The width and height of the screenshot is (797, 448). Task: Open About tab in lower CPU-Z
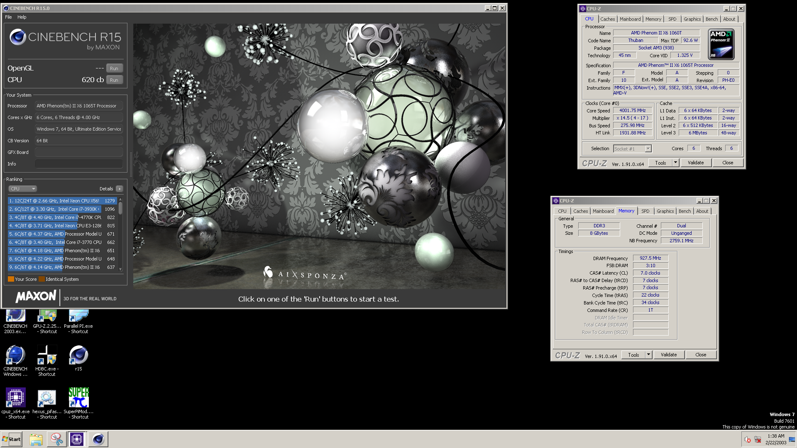point(702,211)
